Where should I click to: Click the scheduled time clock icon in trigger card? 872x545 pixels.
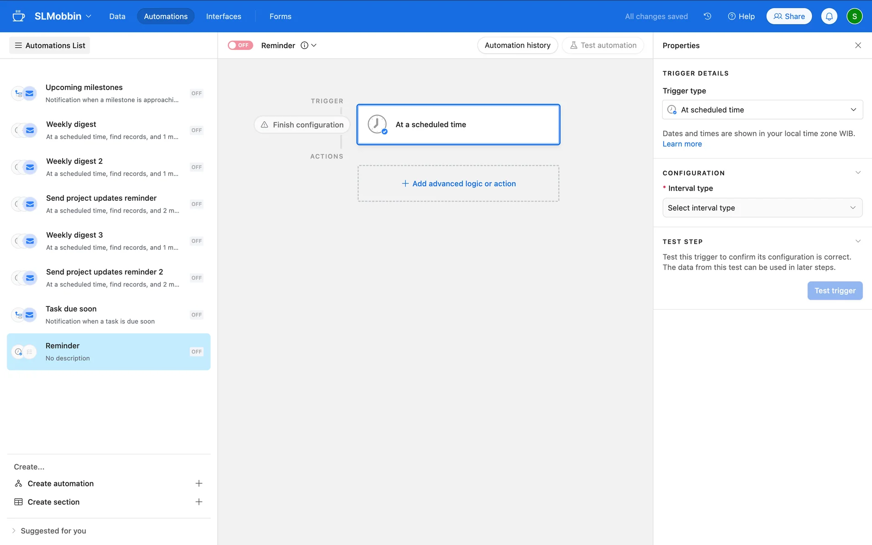coord(377,124)
